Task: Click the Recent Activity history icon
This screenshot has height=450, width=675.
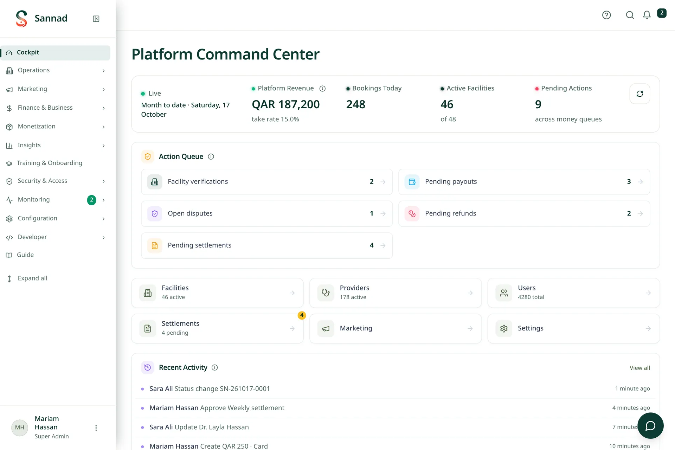Action: tap(148, 367)
